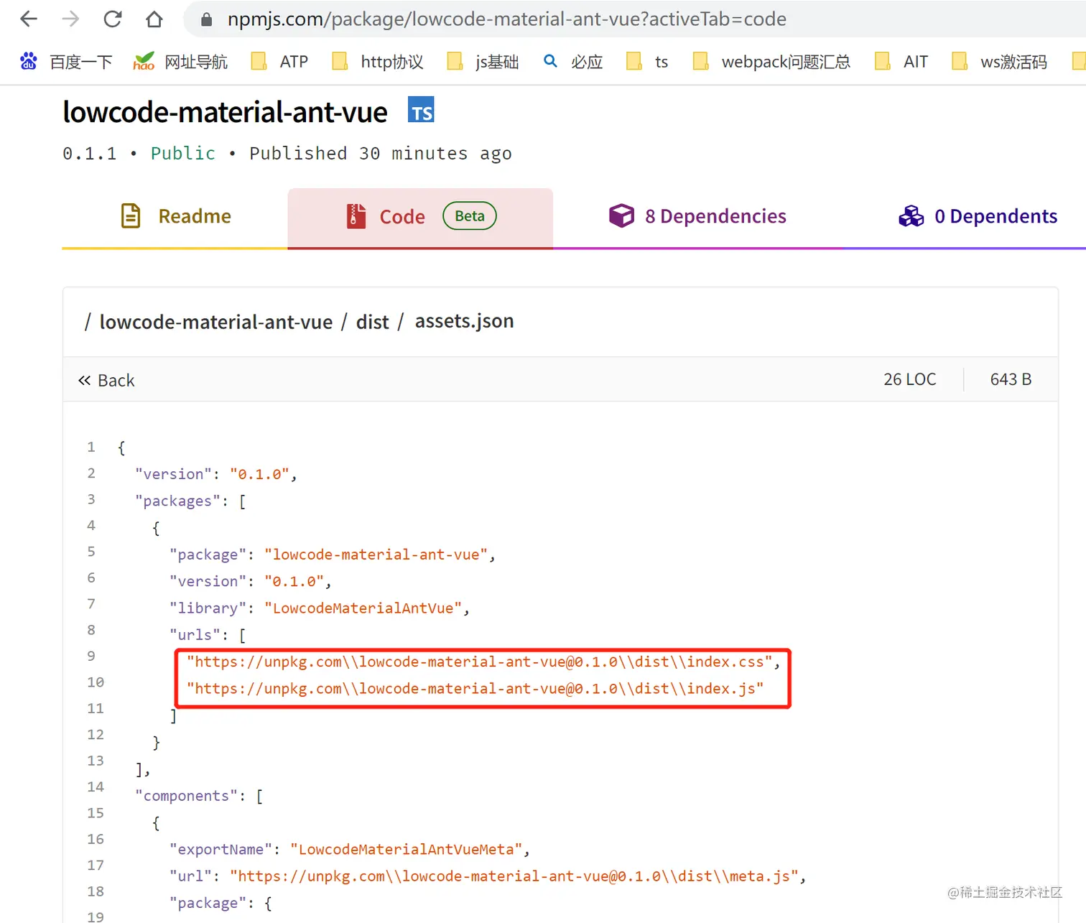Click the meta.js unpkg url line

point(488,876)
